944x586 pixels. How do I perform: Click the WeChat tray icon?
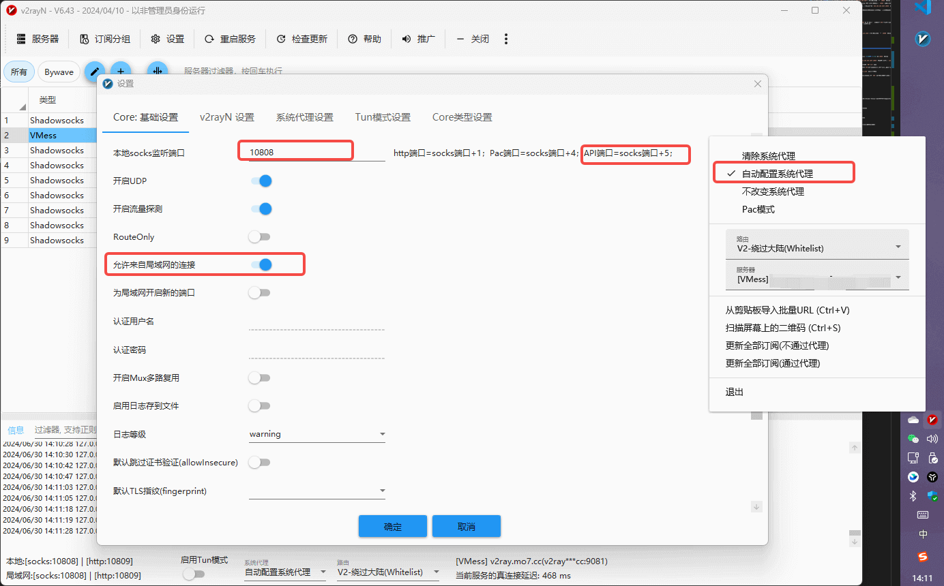(x=913, y=439)
